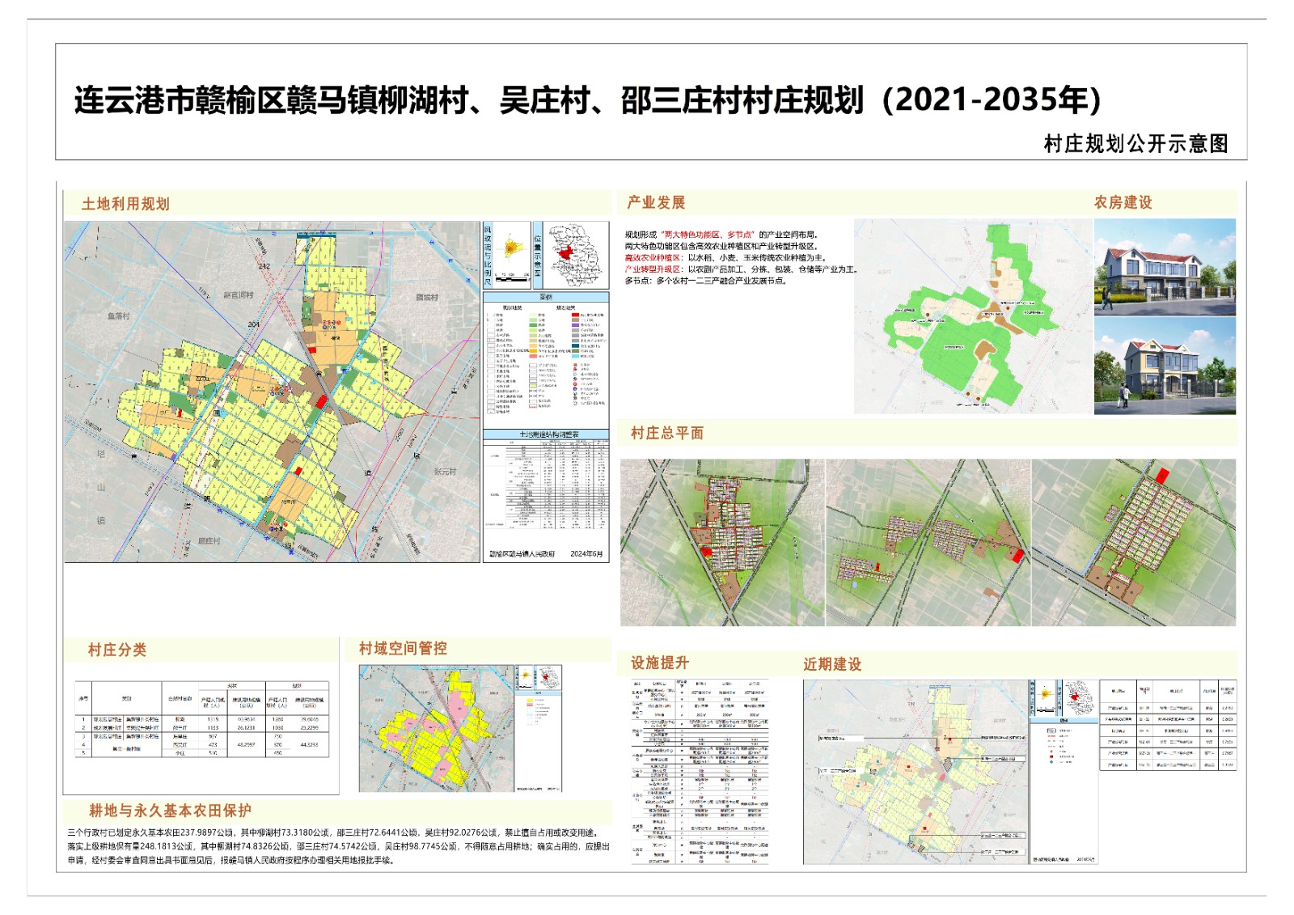The height and width of the screenshot is (915, 1294).
Task: Select the 耕地与永久基本农田保护 heading
Action: tap(170, 811)
